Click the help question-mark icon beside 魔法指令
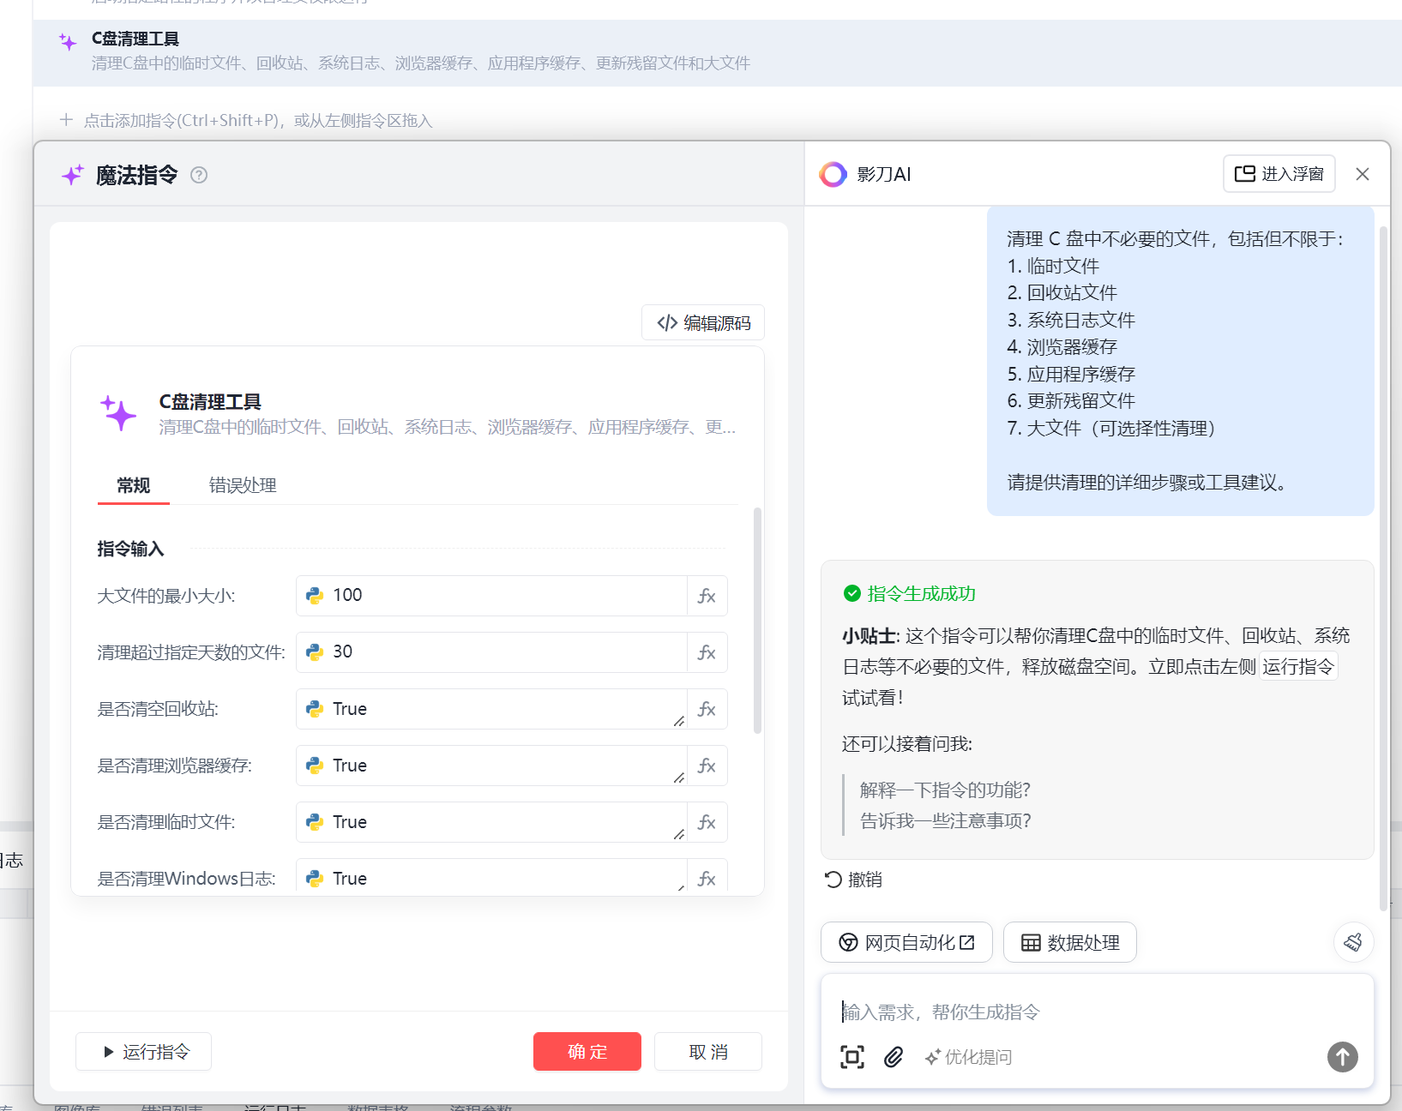Viewport: 1402px width, 1111px height. tap(199, 175)
